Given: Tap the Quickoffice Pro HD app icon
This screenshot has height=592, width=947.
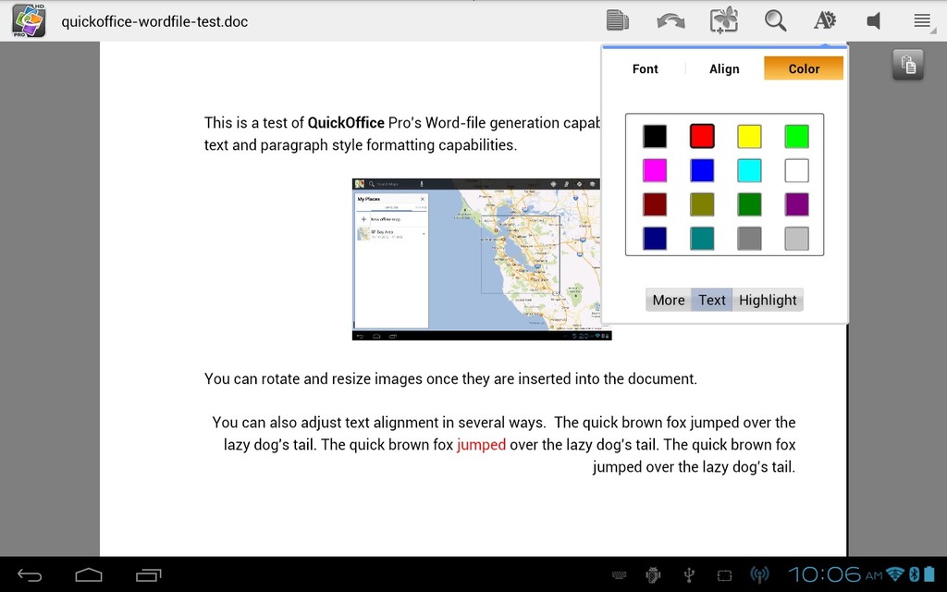Looking at the screenshot, I should tap(29, 20).
